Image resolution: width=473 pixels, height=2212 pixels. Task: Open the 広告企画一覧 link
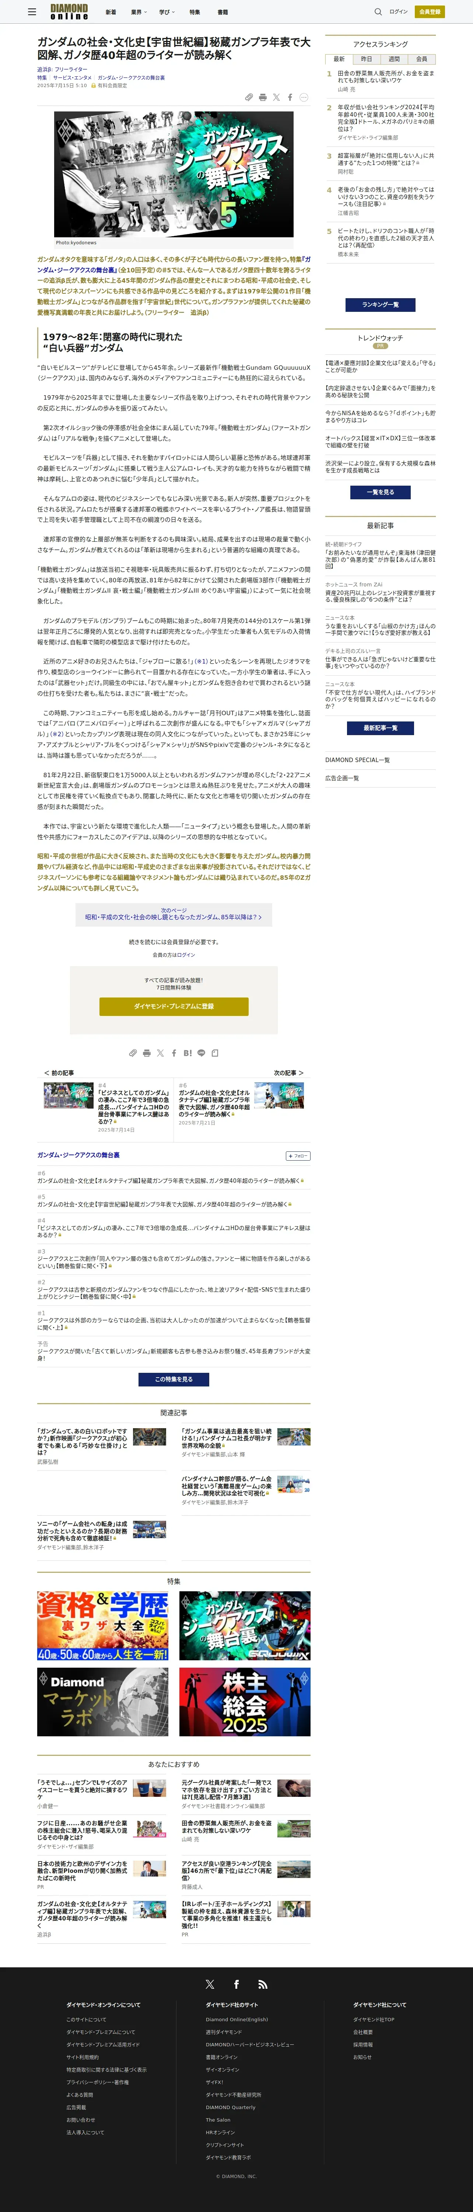[342, 778]
